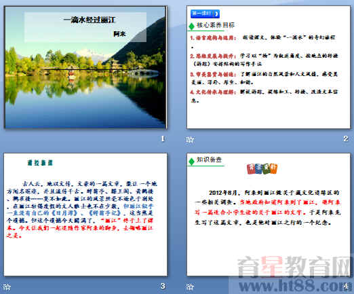Click the 2012年8月 paragraph on slide 4

(x=268, y=208)
